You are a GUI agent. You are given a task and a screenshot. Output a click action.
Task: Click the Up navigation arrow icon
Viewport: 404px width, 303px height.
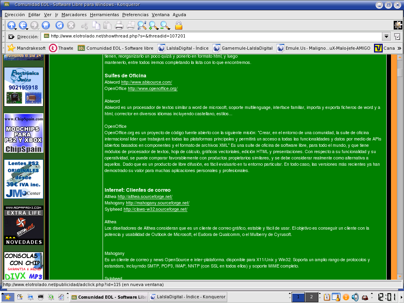pos(11,25)
